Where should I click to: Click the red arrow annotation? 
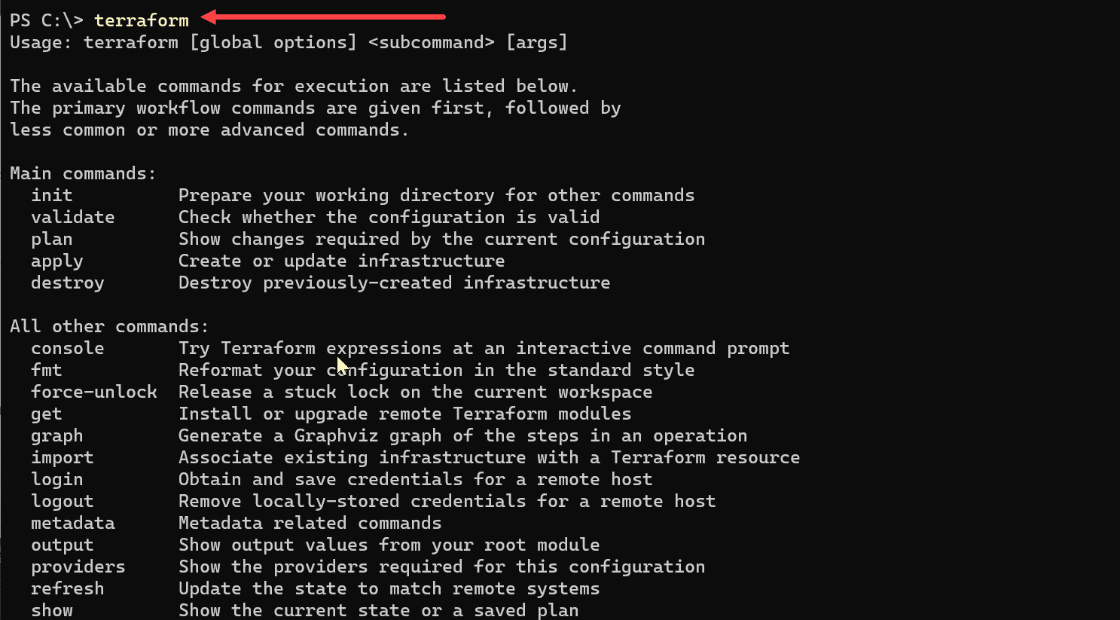pyautogui.click(x=324, y=17)
